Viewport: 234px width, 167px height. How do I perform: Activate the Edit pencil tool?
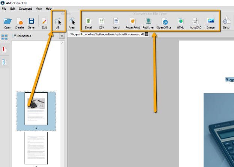tap(44, 23)
